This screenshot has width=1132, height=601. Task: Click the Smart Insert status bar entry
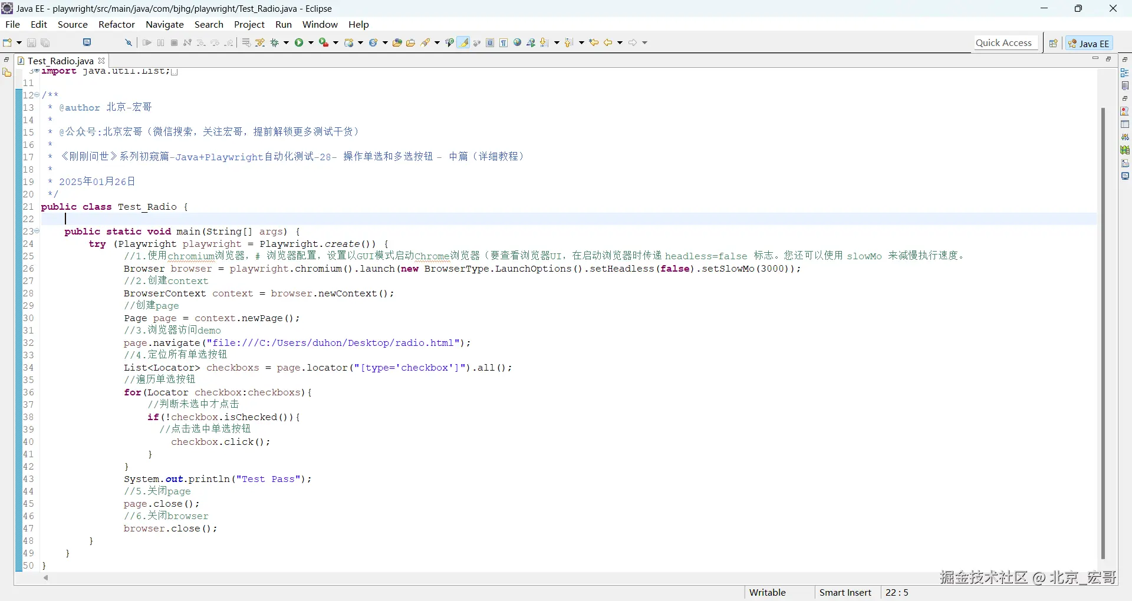pyautogui.click(x=845, y=593)
